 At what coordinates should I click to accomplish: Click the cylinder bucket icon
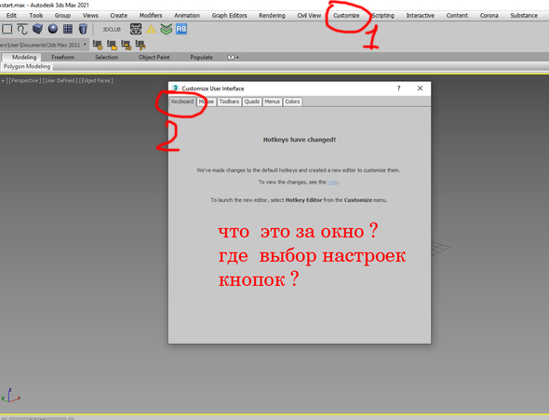tap(83, 29)
